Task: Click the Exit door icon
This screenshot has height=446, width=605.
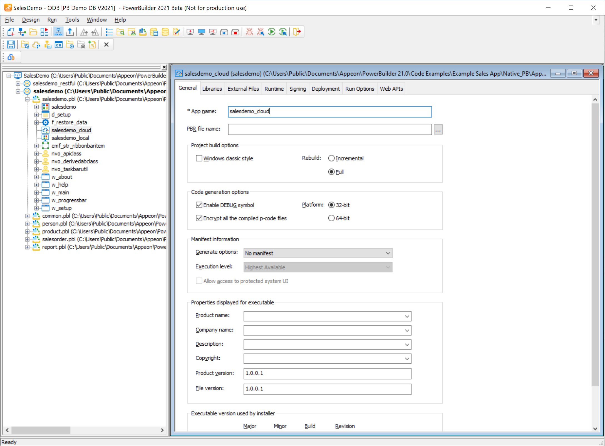Action: pyautogui.click(x=297, y=32)
